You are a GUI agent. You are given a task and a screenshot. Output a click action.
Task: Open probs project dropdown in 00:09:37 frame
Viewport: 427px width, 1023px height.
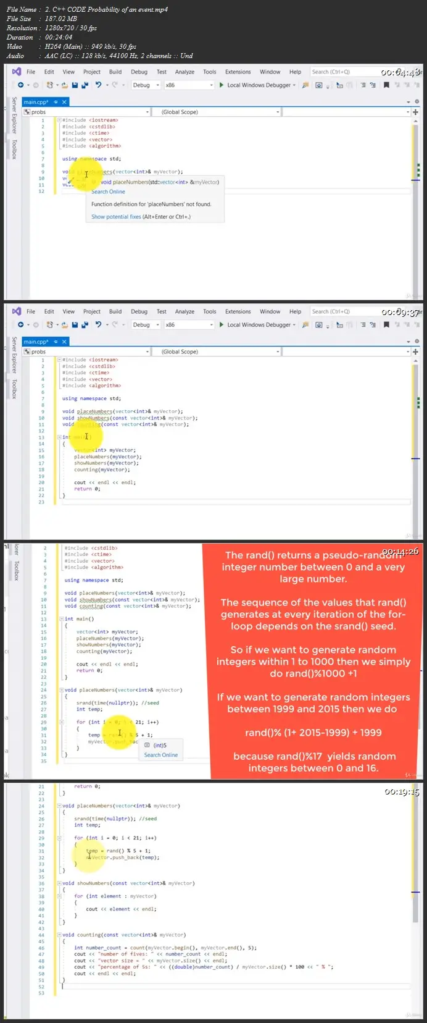(x=86, y=352)
